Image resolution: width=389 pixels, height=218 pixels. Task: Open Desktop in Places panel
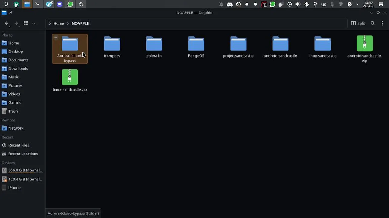(23, 51)
